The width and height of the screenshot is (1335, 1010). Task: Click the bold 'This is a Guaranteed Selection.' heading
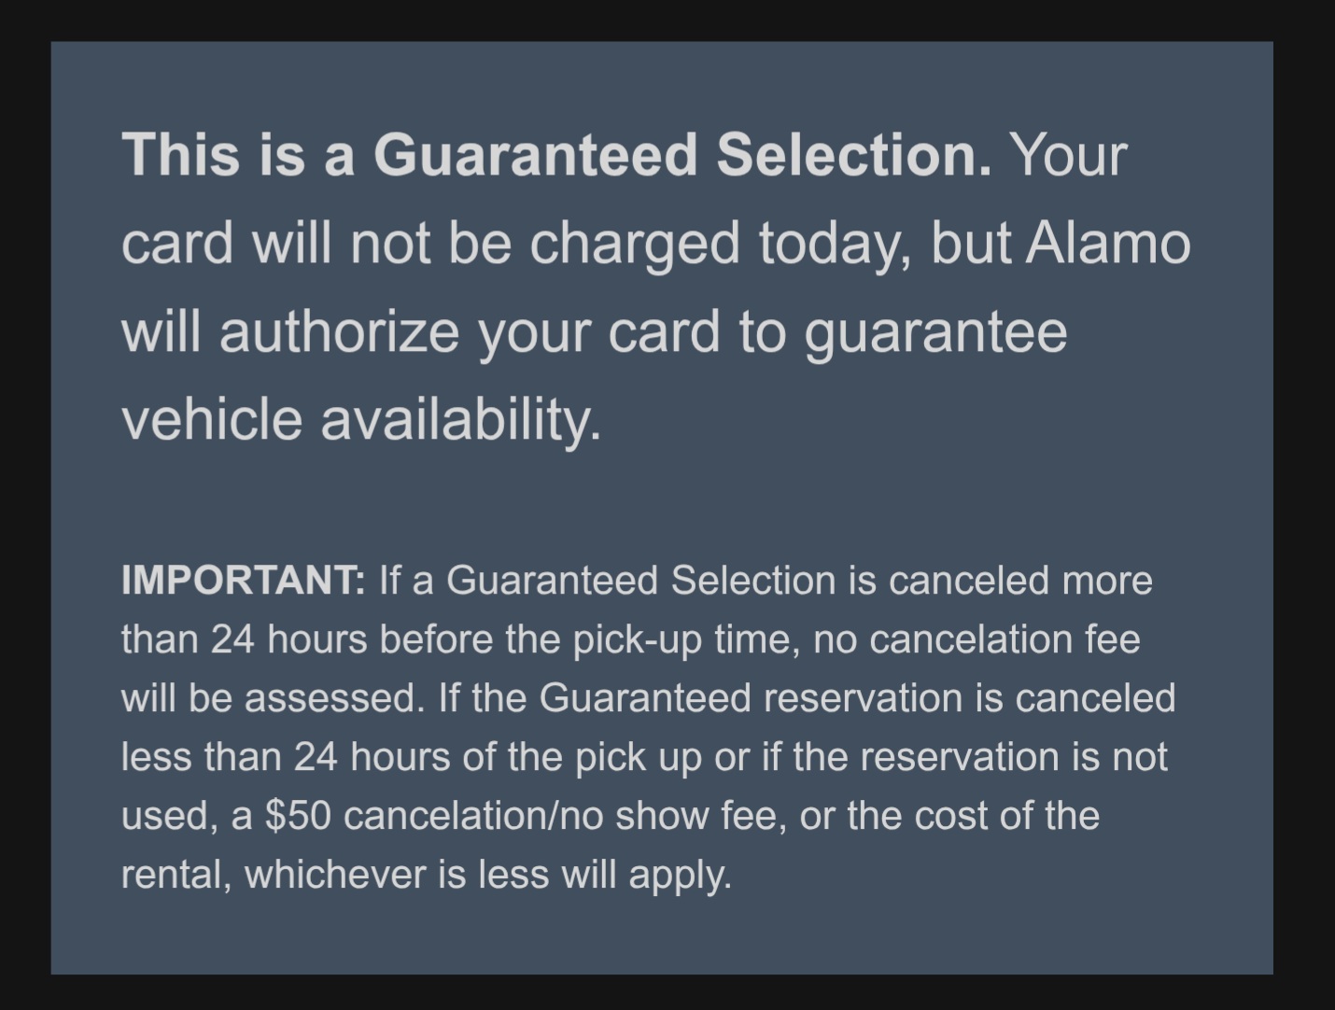point(555,154)
